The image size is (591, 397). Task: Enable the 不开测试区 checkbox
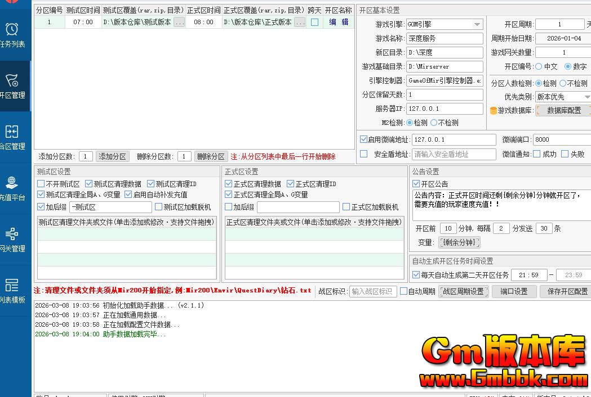click(x=42, y=183)
